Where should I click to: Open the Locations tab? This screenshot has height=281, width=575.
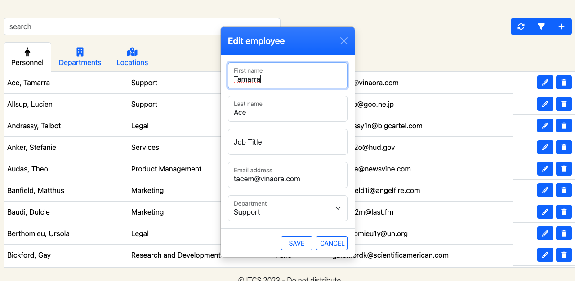(x=132, y=57)
